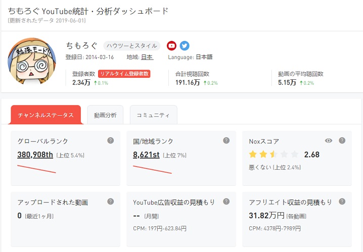Image resolution: width=363 pixels, height=252 pixels.
Task: Click help icon for 国/地域ランク
Action: click(x=226, y=140)
